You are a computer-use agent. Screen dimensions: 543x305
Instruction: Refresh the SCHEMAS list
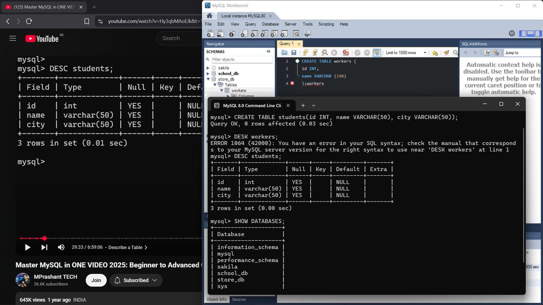tap(269, 52)
